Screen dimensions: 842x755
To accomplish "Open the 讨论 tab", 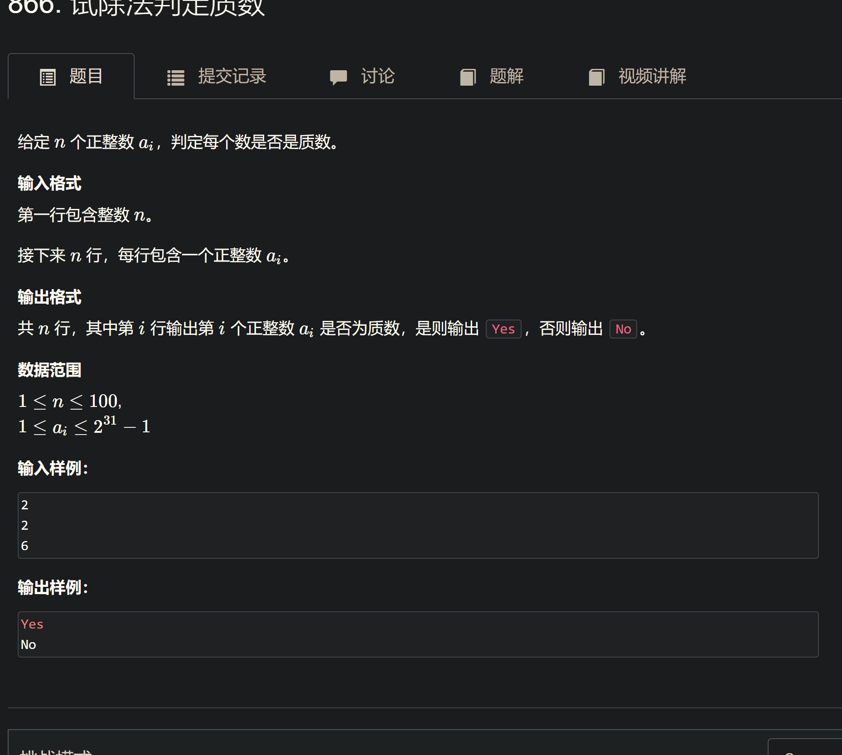I will pos(377,77).
